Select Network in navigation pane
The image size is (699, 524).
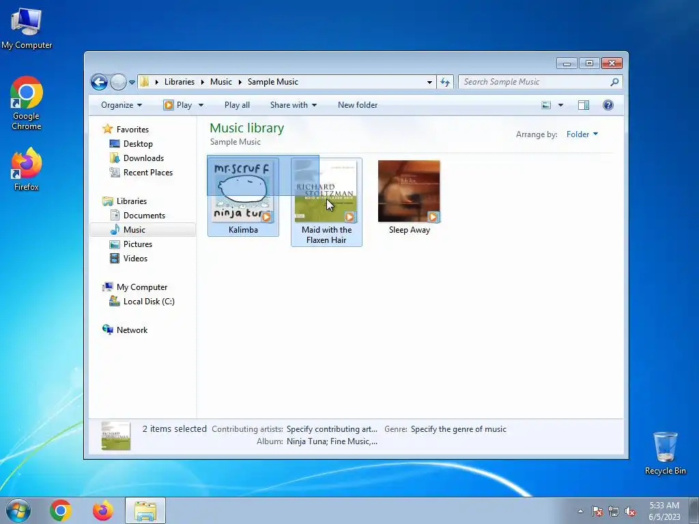coord(132,330)
